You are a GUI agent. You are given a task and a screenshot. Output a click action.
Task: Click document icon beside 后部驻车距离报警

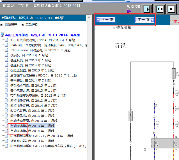pyautogui.click(x=6, y=75)
